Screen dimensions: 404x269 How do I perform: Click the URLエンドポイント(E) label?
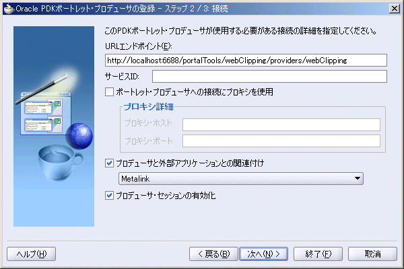pyautogui.click(x=138, y=46)
